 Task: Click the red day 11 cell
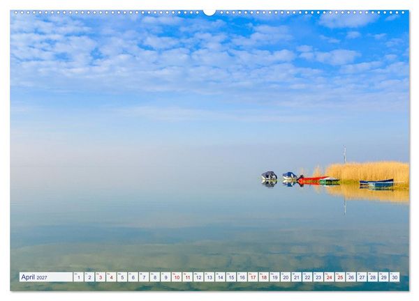pyautogui.click(x=188, y=277)
